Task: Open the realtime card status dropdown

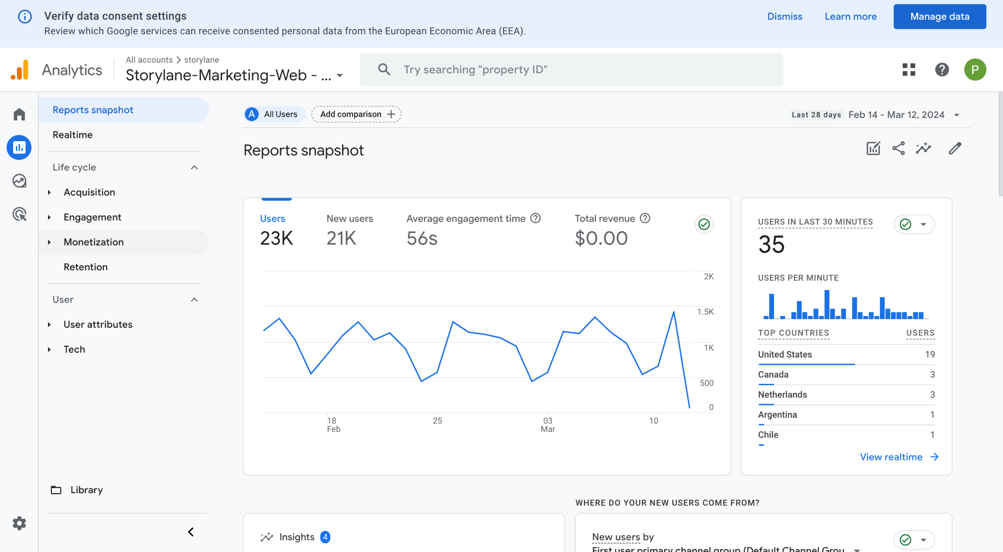Action: point(914,224)
